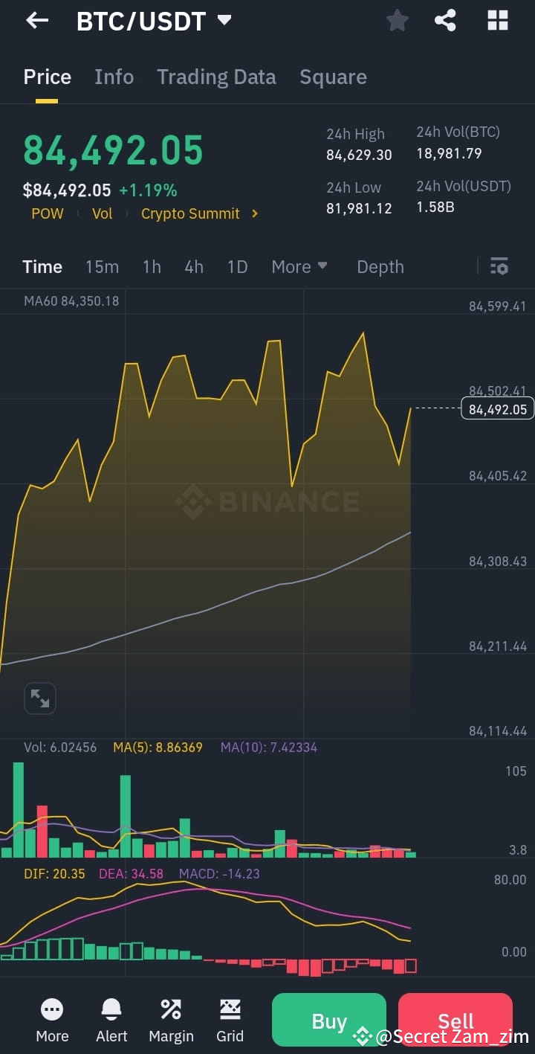Tap the MACD: -14.23 label

[x=219, y=874]
